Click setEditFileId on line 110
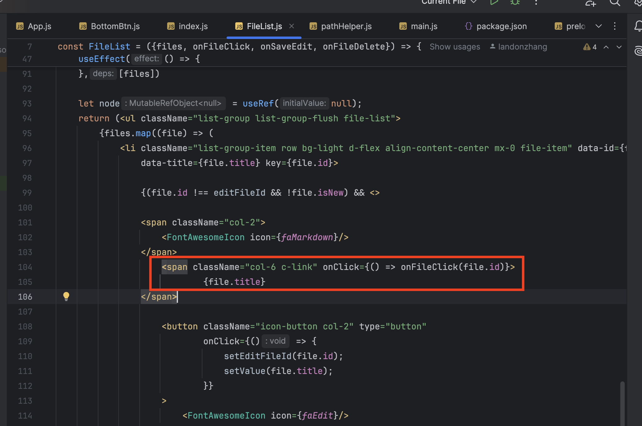Viewport: 642px width, 426px height. click(x=258, y=356)
